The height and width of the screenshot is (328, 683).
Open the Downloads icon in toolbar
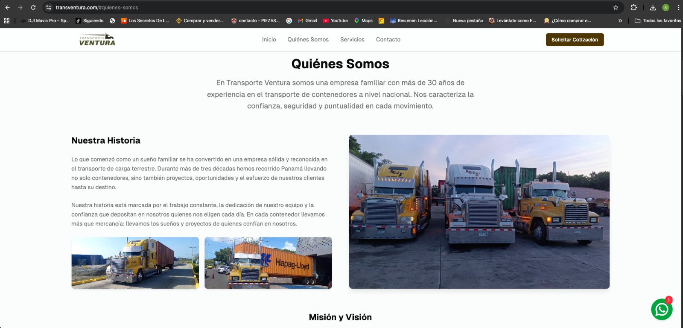click(x=653, y=8)
